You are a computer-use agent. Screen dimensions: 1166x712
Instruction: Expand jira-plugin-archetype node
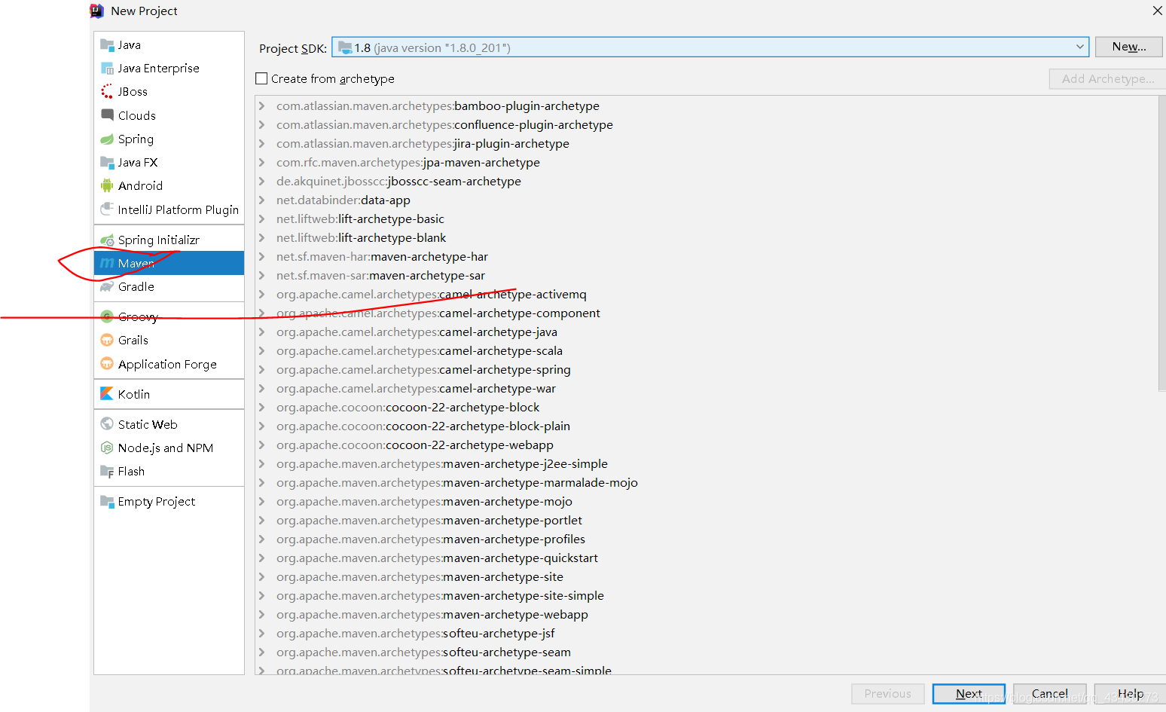[262, 144]
